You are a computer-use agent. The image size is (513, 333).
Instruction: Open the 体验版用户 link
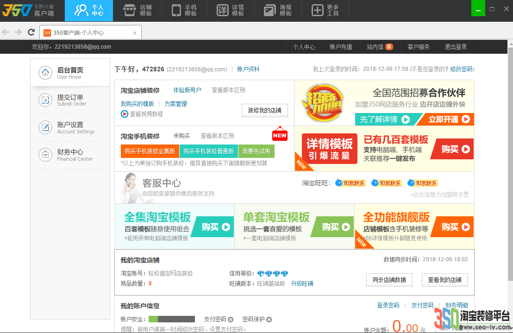[187, 90]
